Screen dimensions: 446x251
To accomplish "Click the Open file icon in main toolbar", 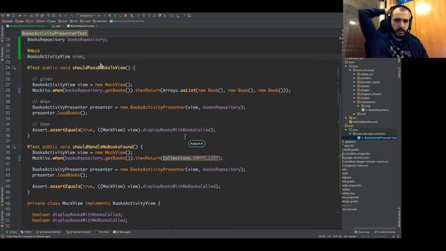I will click(x=3, y=15).
